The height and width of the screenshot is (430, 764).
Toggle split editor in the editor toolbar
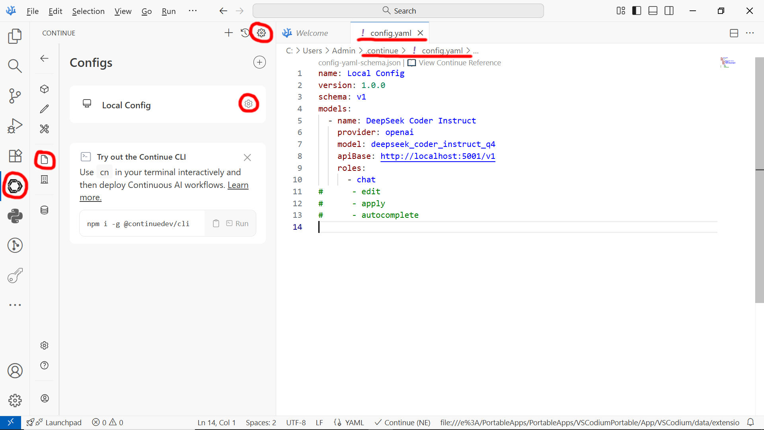[x=734, y=33]
